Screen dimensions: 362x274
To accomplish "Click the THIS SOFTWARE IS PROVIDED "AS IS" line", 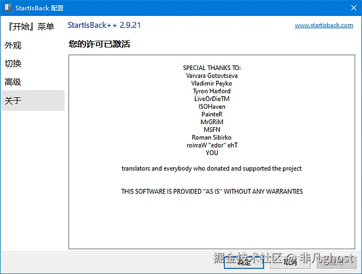I will pyautogui.click(x=212, y=192).
